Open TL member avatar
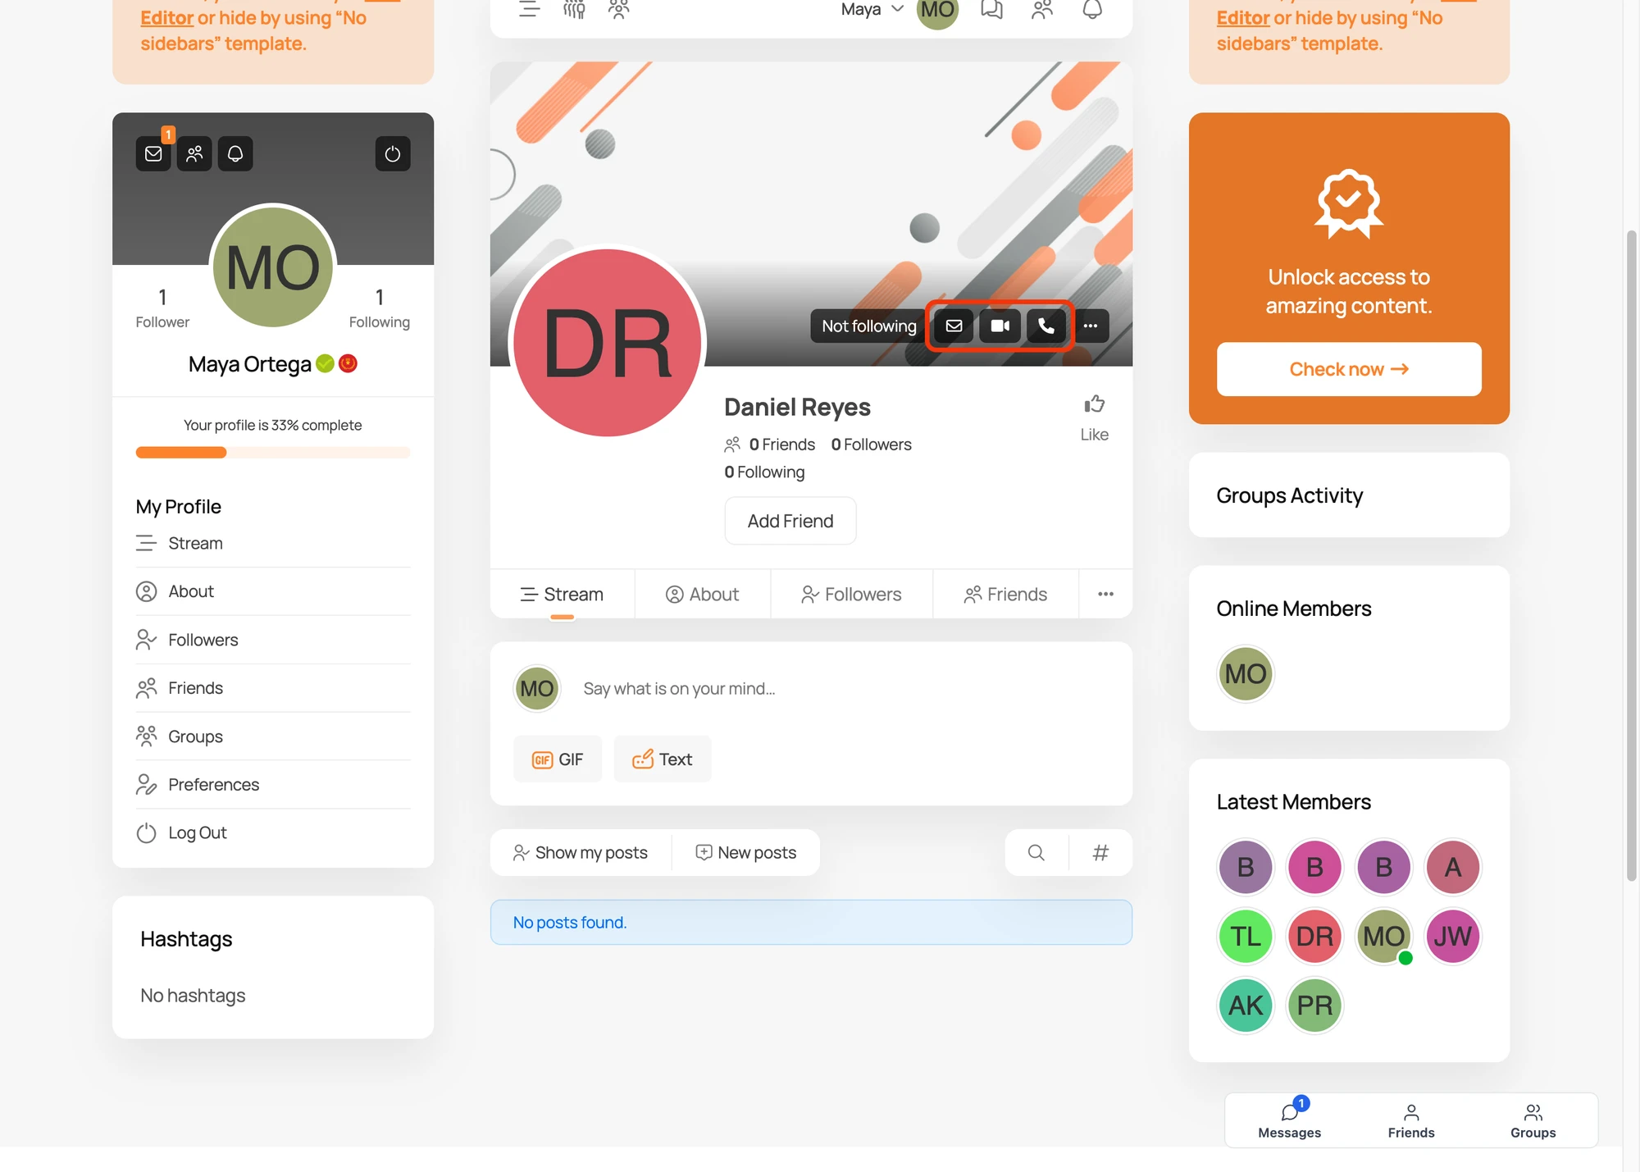The height and width of the screenshot is (1172, 1640). (x=1246, y=937)
